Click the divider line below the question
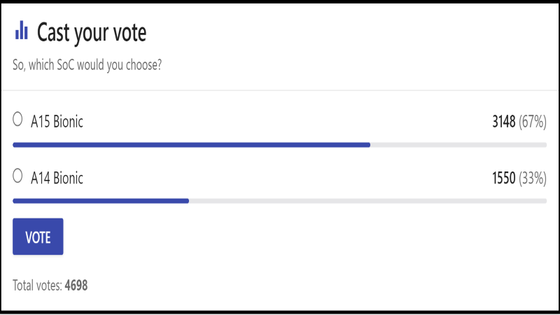Image resolution: width=560 pixels, height=315 pixels. (280, 90)
